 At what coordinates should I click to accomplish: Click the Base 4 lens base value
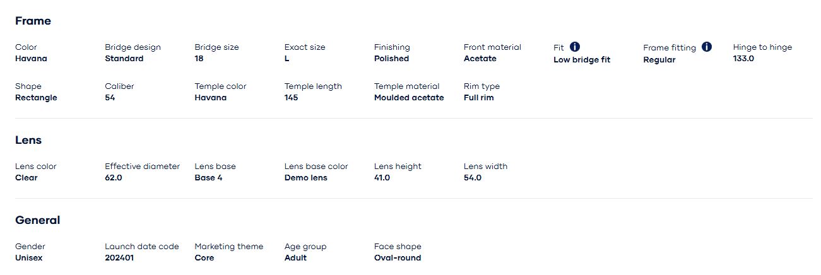(x=208, y=178)
